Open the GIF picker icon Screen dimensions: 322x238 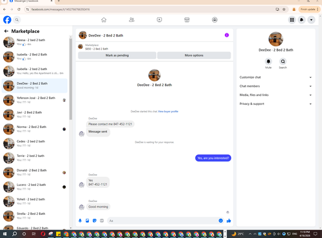102,221
